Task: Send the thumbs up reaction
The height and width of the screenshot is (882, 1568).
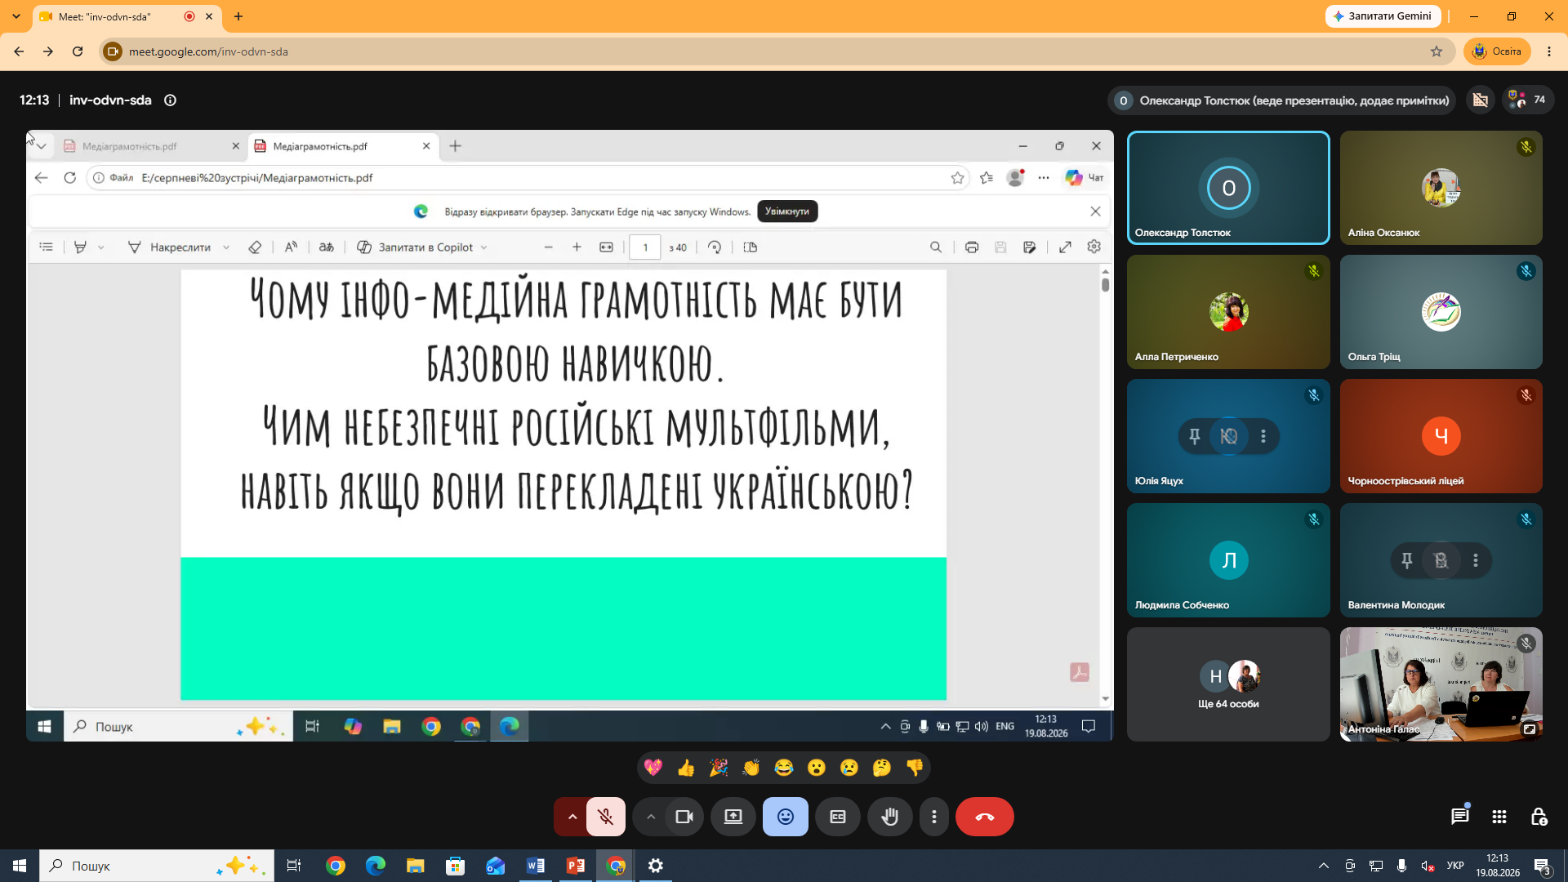Action: click(x=686, y=768)
